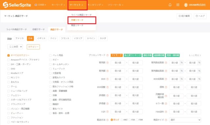Open the apps grid icon
Screen dimensions: 210x125
click(x=178, y=5)
